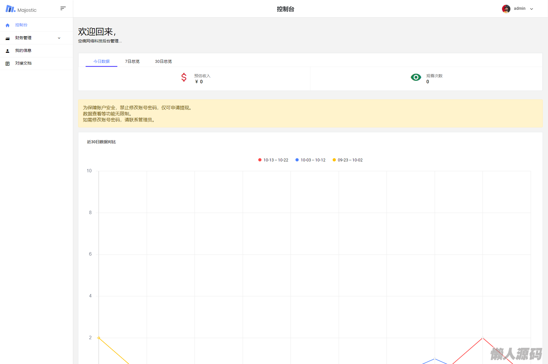
Task: Click the home icon beside 控制台
Action: click(x=7, y=25)
